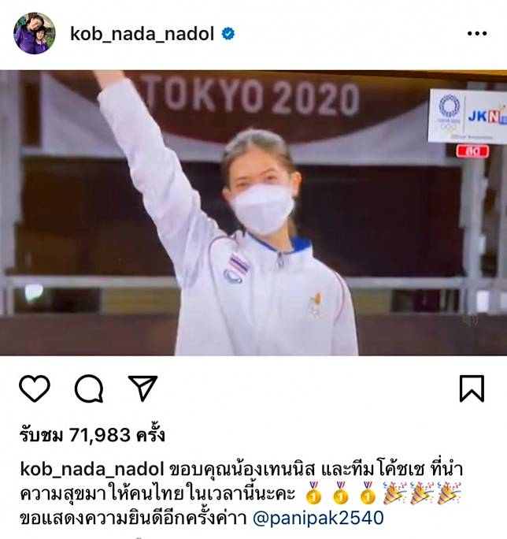
Task: Visit kob_nada_nadol from the header username
Action: [x=142, y=34]
